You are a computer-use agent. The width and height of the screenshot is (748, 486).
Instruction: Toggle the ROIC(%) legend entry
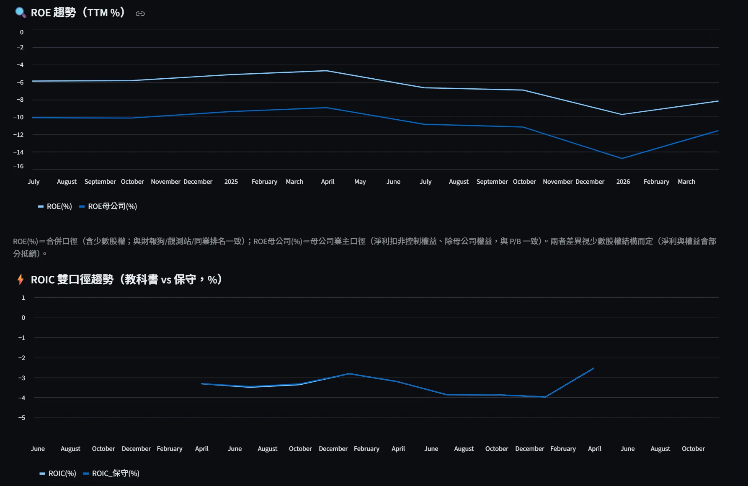pos(58,473)
